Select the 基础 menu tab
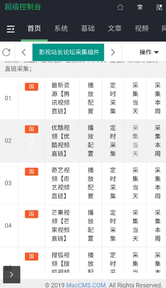Viewport: 166px width, 288px height. point(88,28)
